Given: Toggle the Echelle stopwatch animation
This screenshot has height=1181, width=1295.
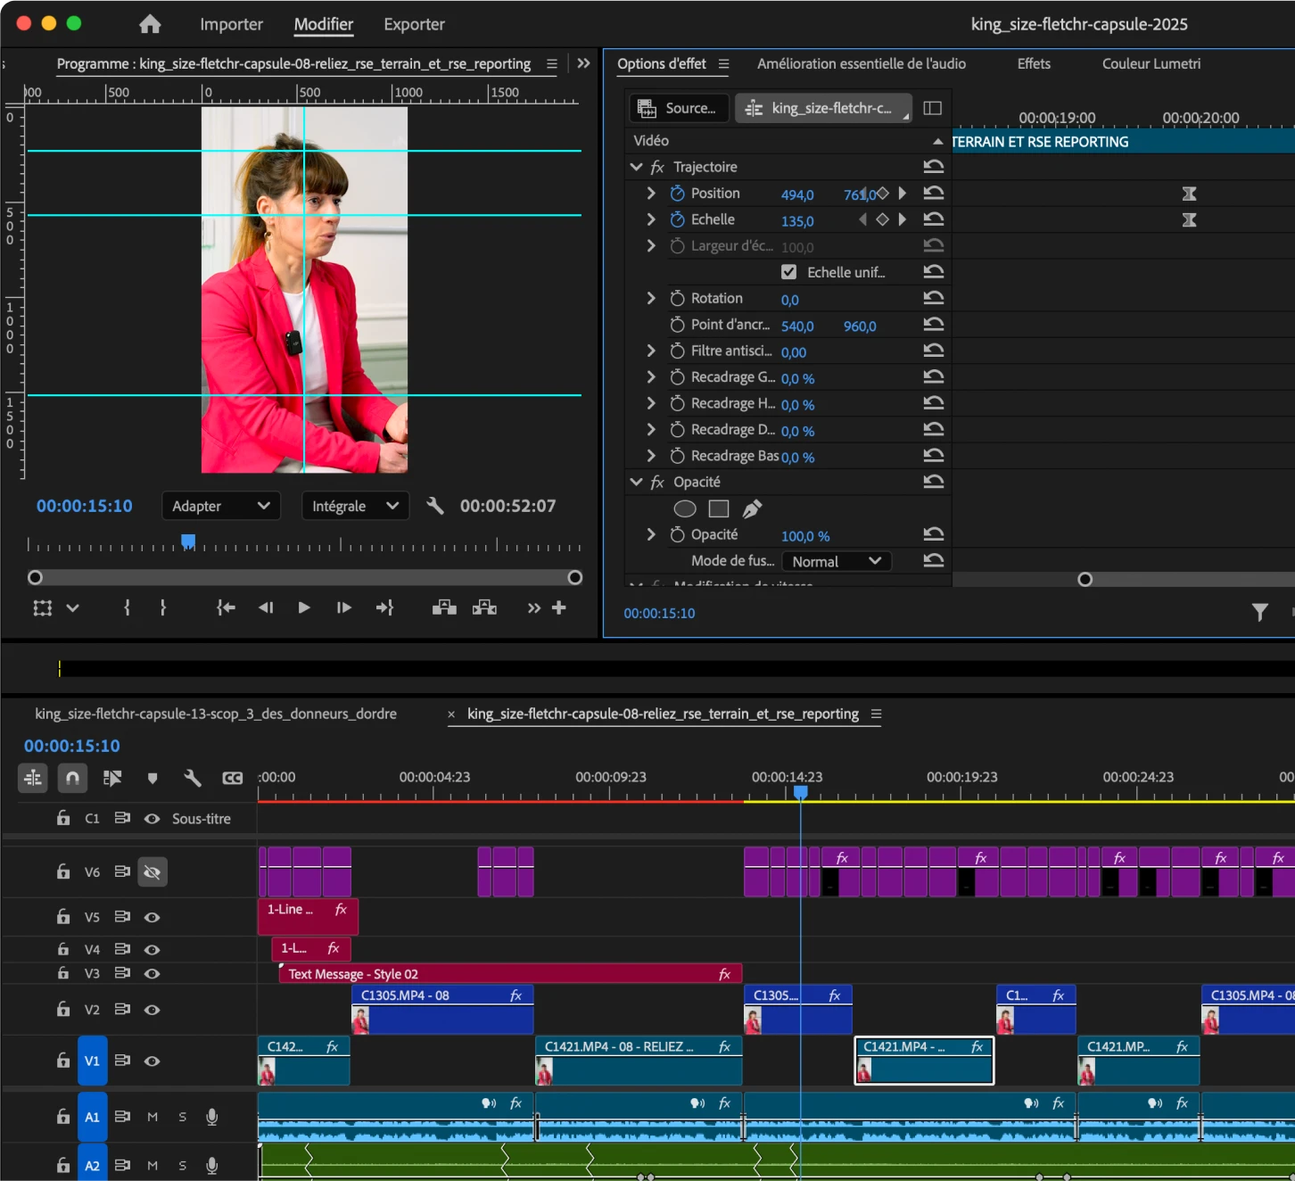Looking at the screenshot, I should pyautogui.click(x=677, y=219).
